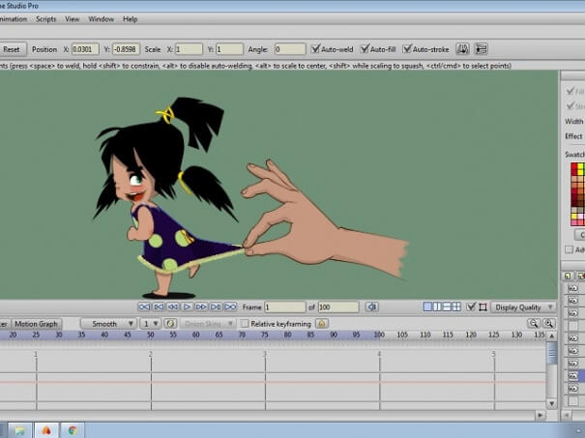Open the Display Quality dropdown
Image resolution: width=585 pixels, height=438 pixels.
pos(525,307)
